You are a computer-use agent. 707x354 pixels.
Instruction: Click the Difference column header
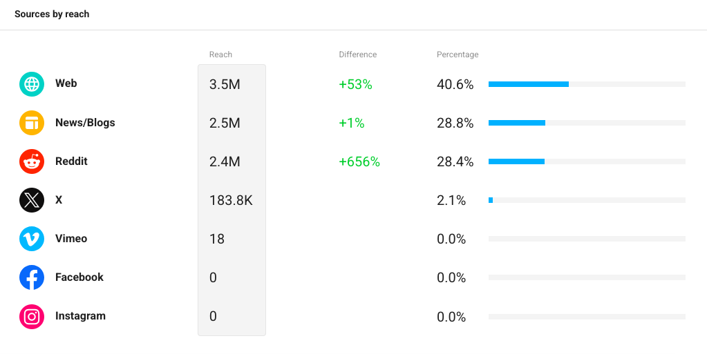(357, 55)
